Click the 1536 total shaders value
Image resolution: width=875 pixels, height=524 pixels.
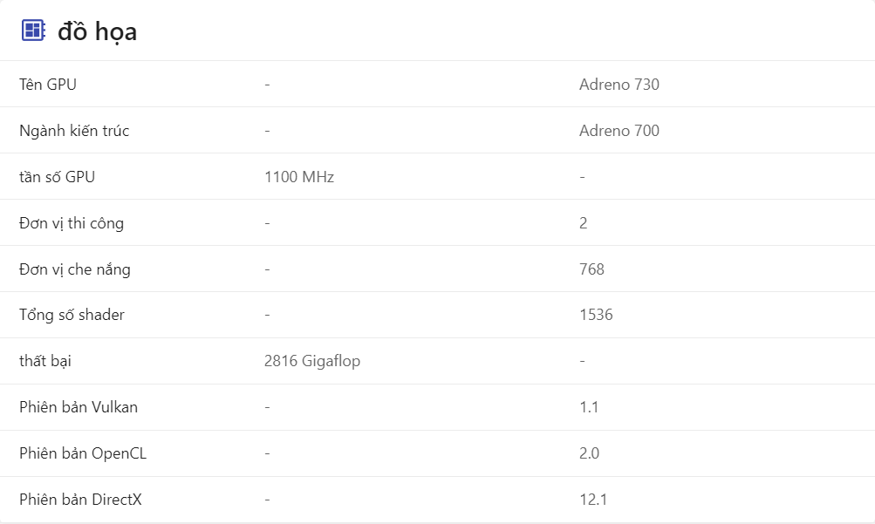(596, 315)
